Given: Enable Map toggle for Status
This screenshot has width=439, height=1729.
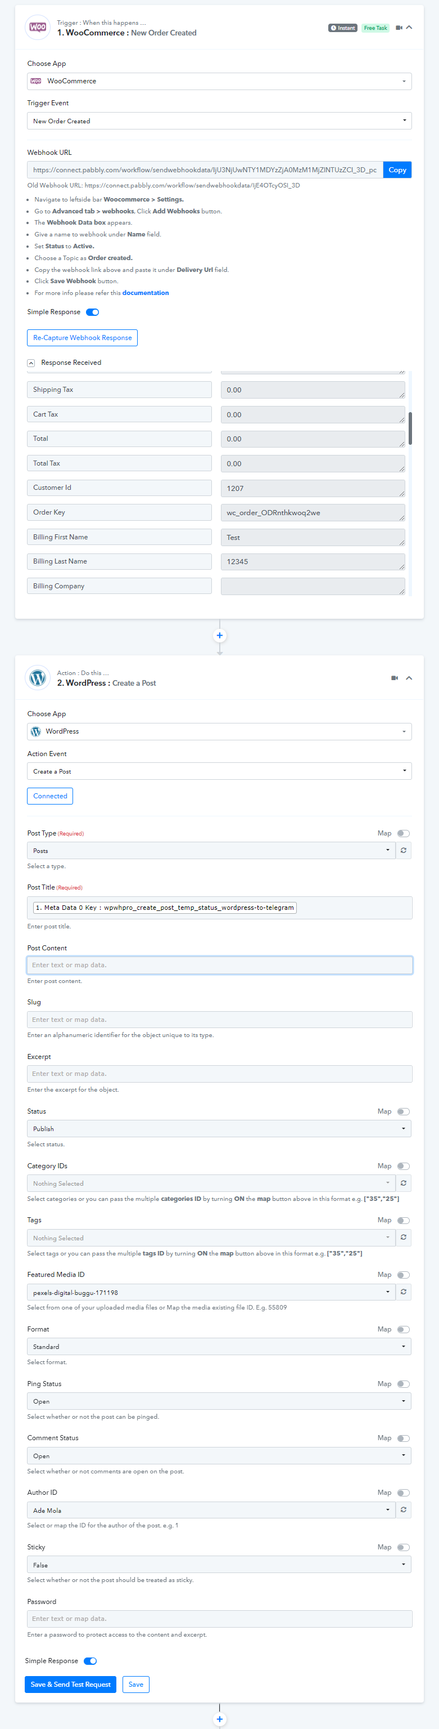Looking at the screenshot, I should coord(404,1111).
